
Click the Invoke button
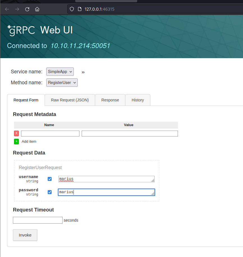point(25,235)
